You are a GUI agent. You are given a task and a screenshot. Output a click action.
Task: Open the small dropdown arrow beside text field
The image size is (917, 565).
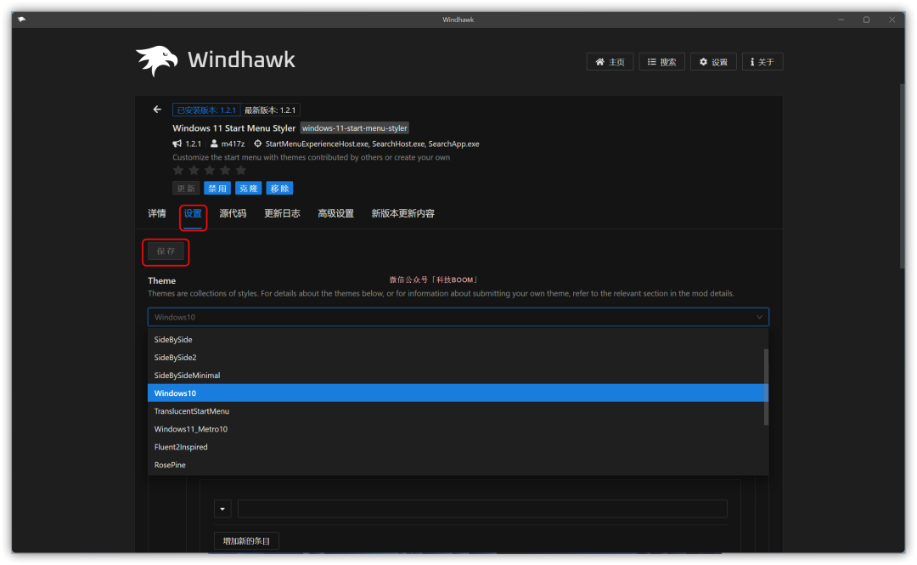coord(222,509)
